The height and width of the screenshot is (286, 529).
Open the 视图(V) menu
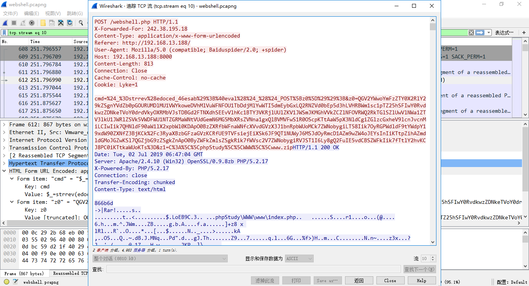[x=53, y=13]
